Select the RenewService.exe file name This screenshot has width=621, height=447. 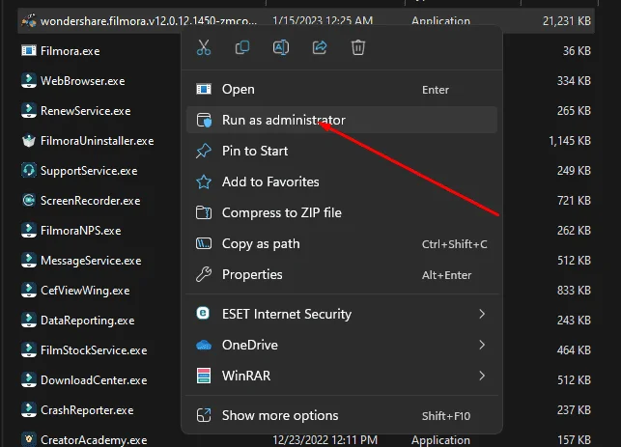(x=86, y=111)
